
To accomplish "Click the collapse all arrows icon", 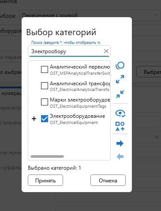I will [x=120, y=94].
